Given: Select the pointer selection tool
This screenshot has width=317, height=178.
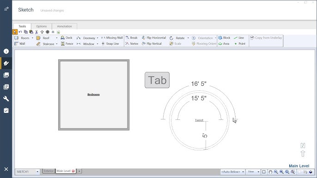Looking at the screenshot, I should (x=15, y=32).
